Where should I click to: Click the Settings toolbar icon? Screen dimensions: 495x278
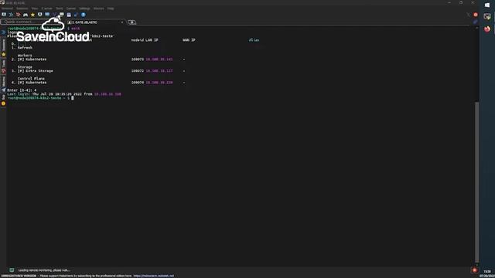(76, 15)
